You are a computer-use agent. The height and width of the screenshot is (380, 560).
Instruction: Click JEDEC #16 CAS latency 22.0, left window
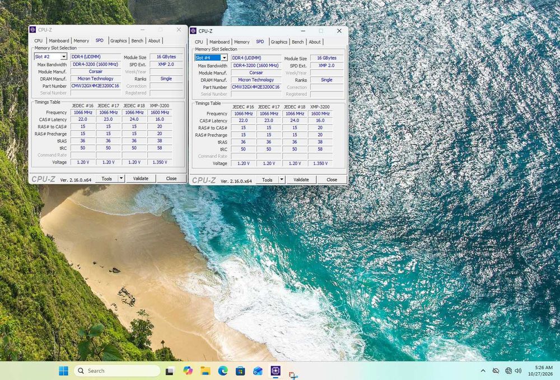point(83,120)
